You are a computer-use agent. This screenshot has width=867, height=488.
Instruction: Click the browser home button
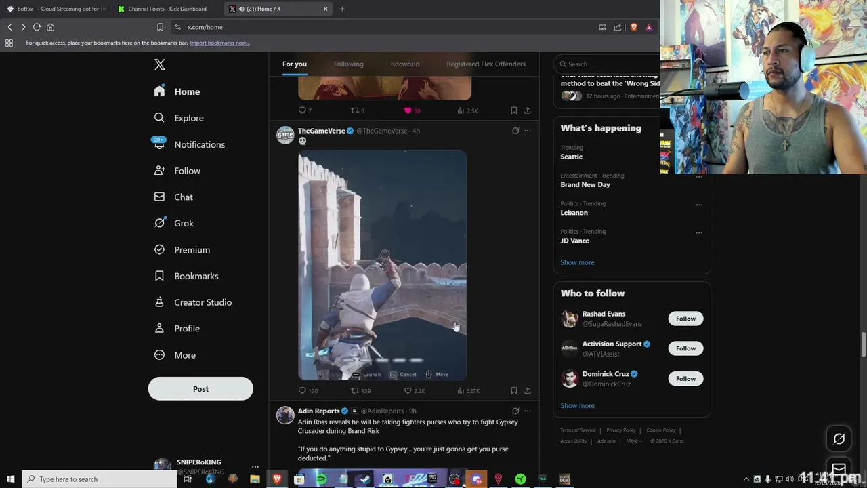[50, 27]
